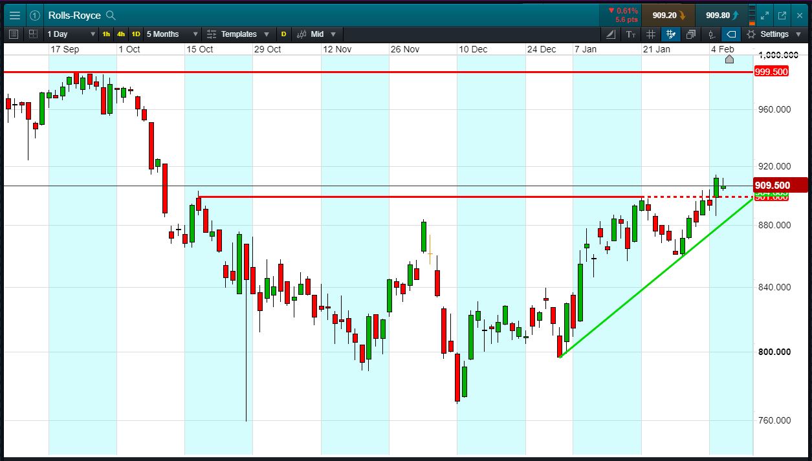812x461 pixels.
Task: Expand the Templates dropdown arrow
Action: point(266,34)
